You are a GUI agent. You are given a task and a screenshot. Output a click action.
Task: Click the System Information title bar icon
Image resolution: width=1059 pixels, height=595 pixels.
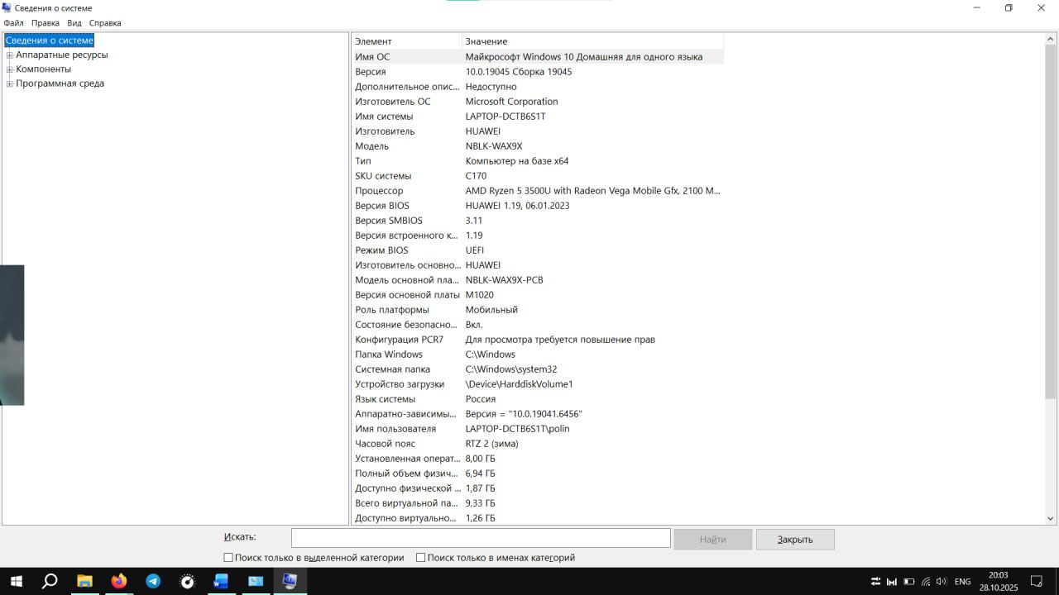(x=7, y=7)
